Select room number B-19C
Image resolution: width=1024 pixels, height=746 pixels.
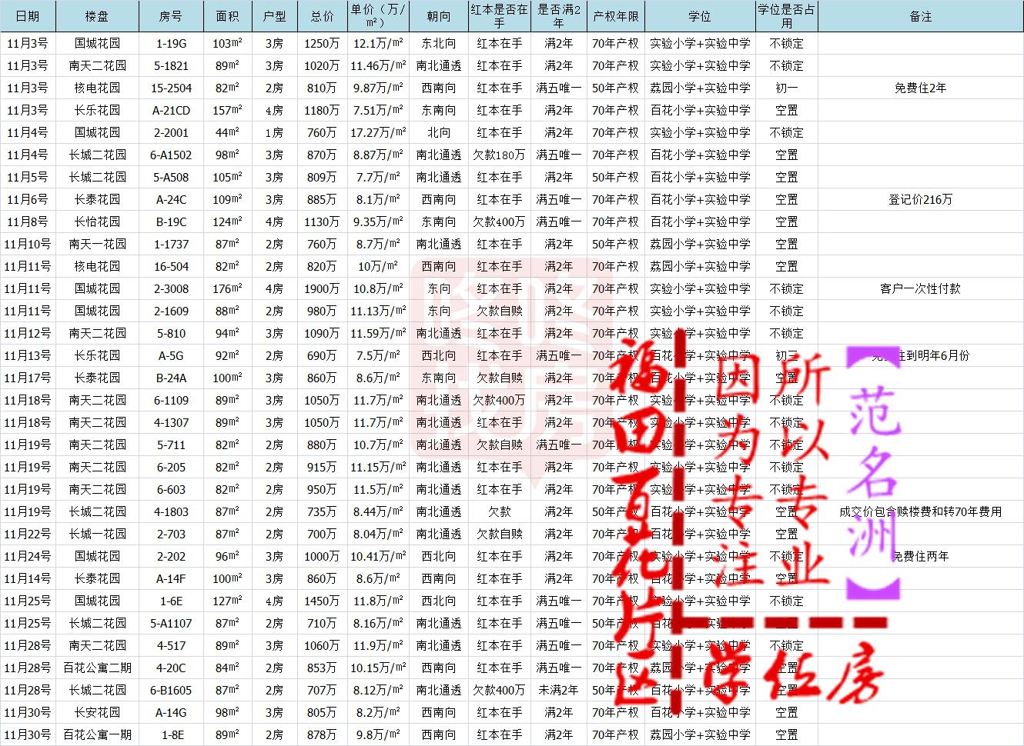tap(171, 222)
